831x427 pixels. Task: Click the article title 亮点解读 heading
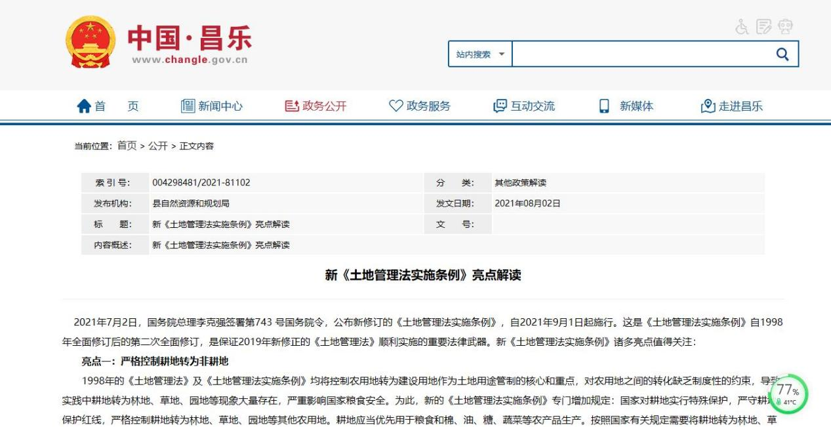(x=423, y=276)
